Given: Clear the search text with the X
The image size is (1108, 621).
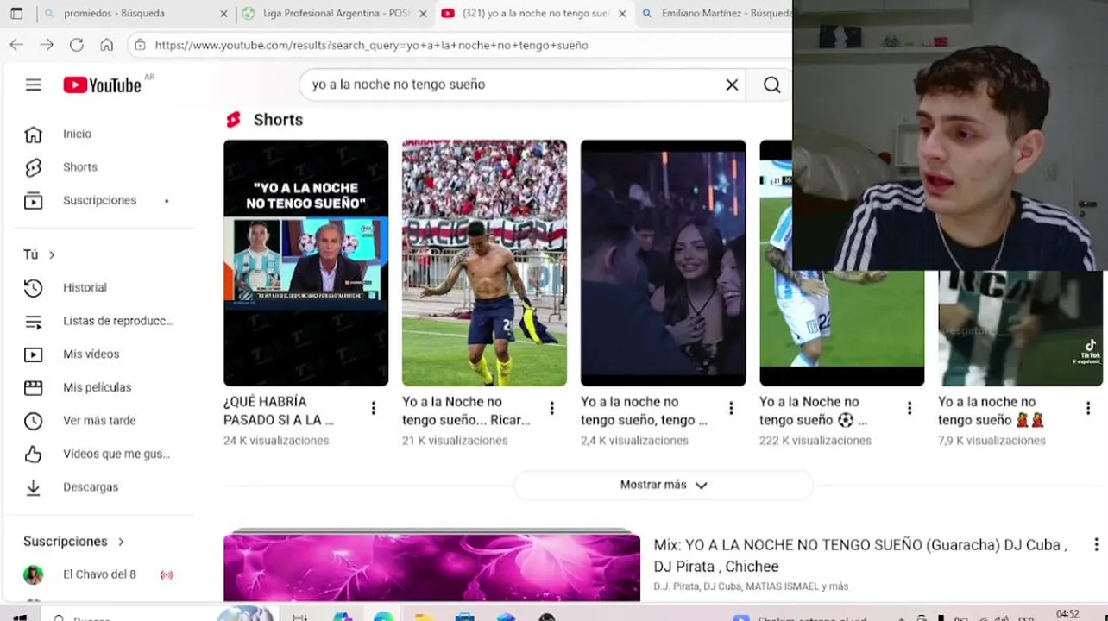Looking at the screenshot, I should (732, 85).
